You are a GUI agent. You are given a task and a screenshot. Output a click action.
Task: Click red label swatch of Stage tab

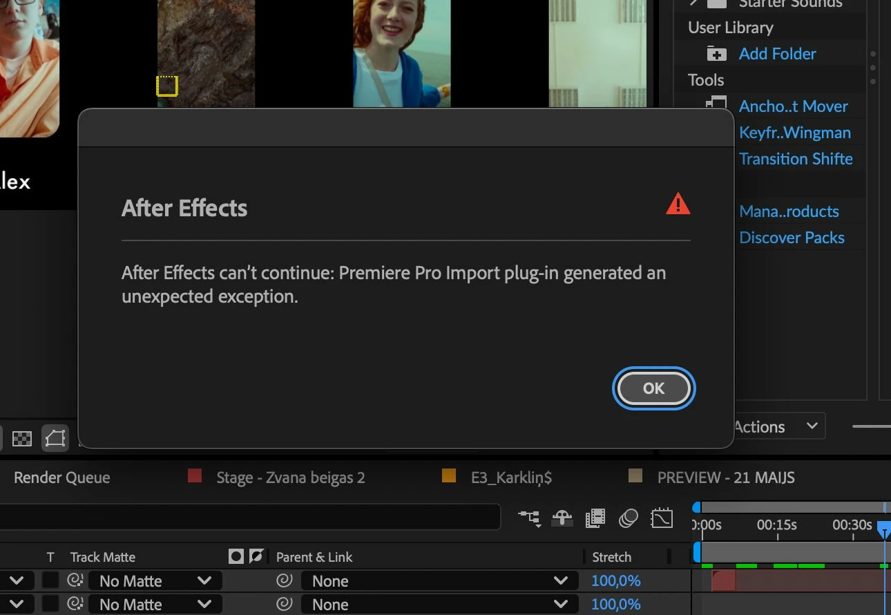195,475
